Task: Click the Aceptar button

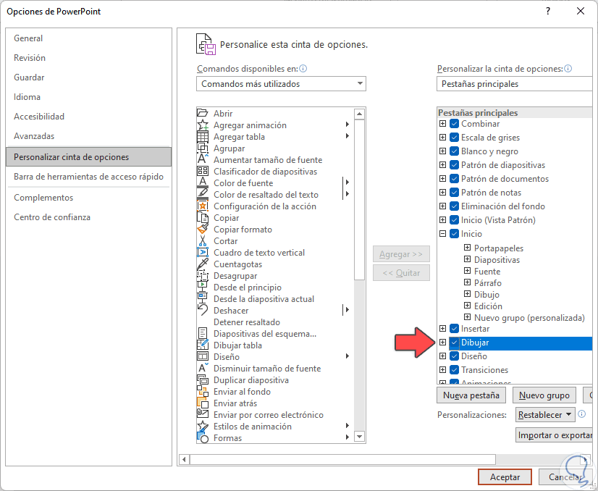Action: click(x=505, y=477)
